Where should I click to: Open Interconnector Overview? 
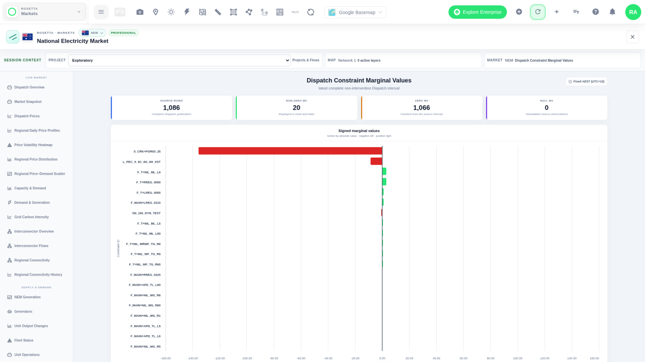point(37,231)
